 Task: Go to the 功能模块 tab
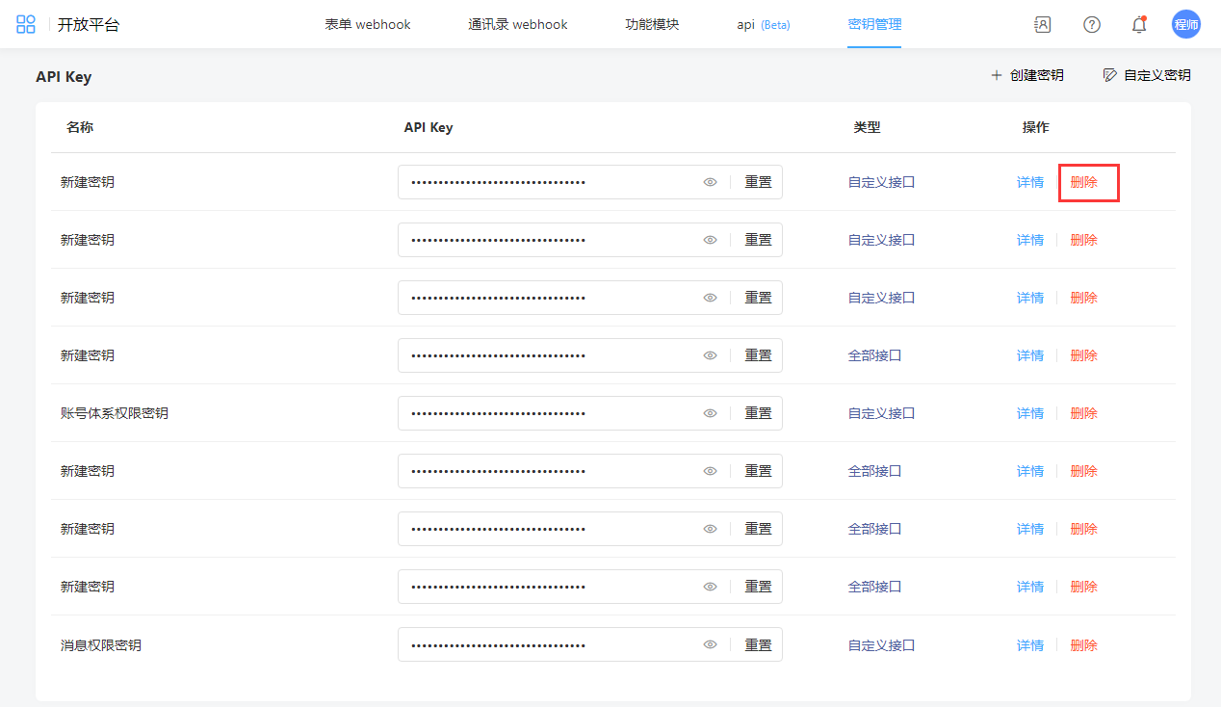pos(652,25)
